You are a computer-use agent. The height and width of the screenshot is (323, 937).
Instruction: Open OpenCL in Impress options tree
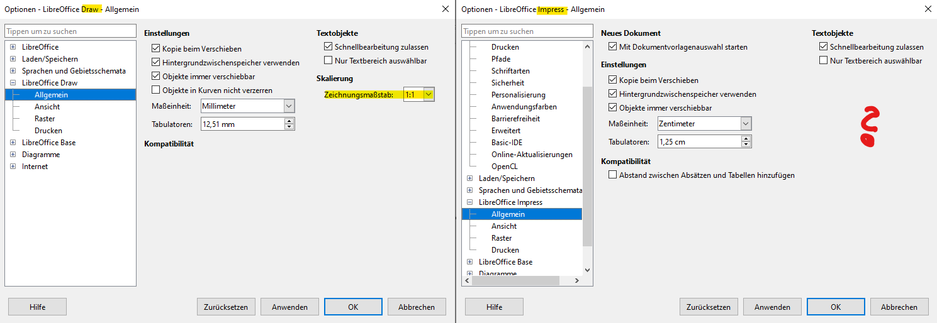(505, 167)
